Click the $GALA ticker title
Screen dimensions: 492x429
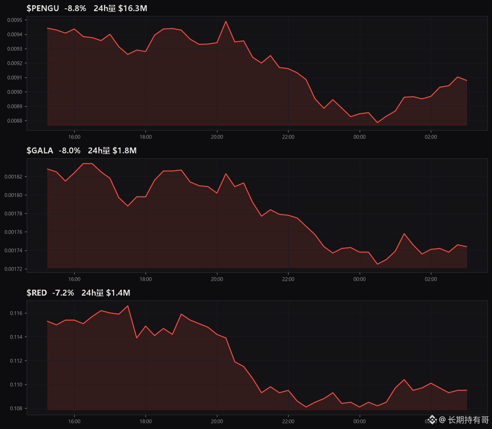[x=40, y=150]
